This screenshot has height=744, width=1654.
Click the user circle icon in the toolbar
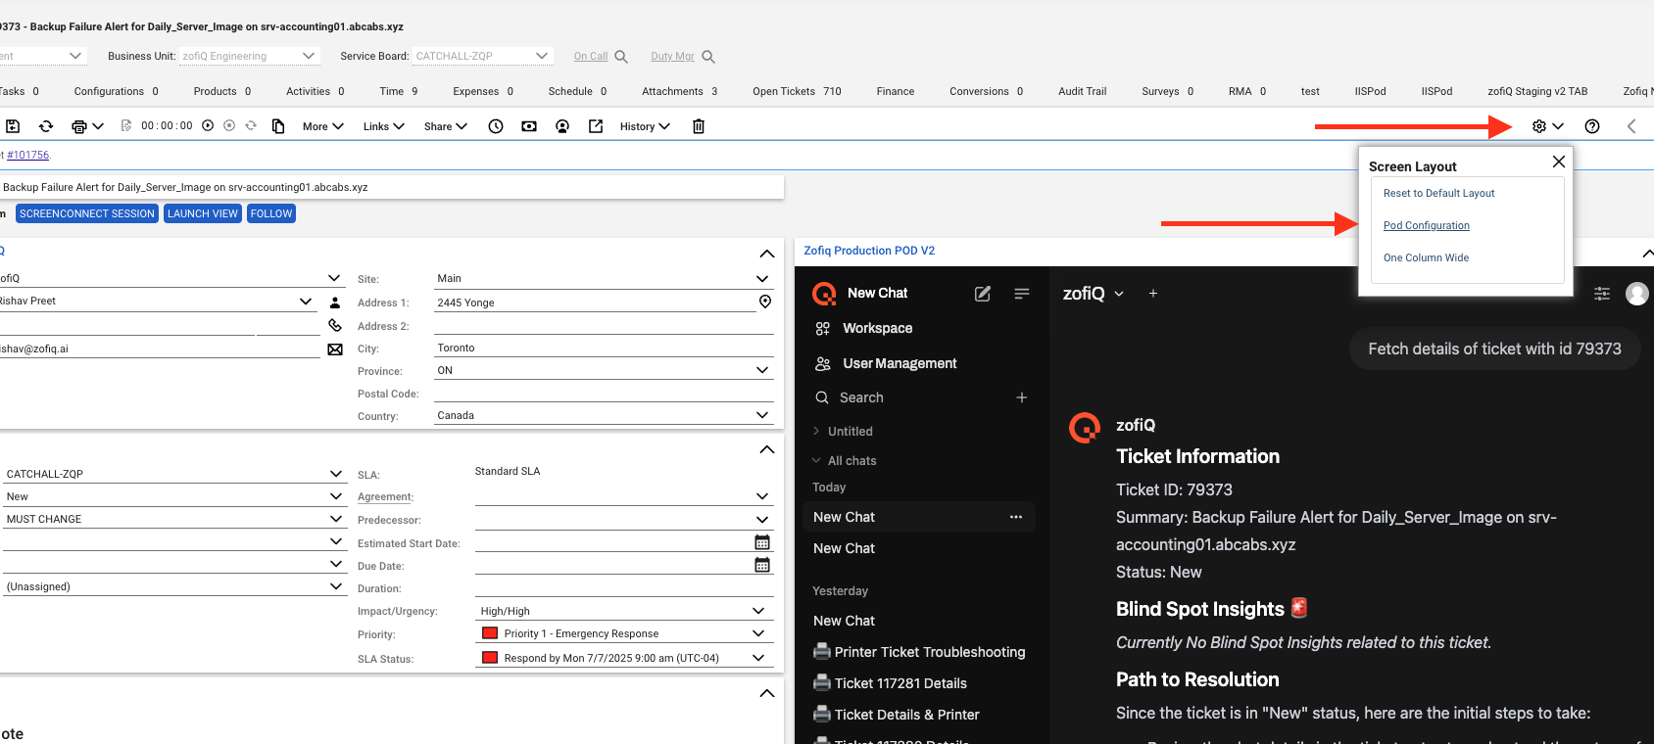562,126
